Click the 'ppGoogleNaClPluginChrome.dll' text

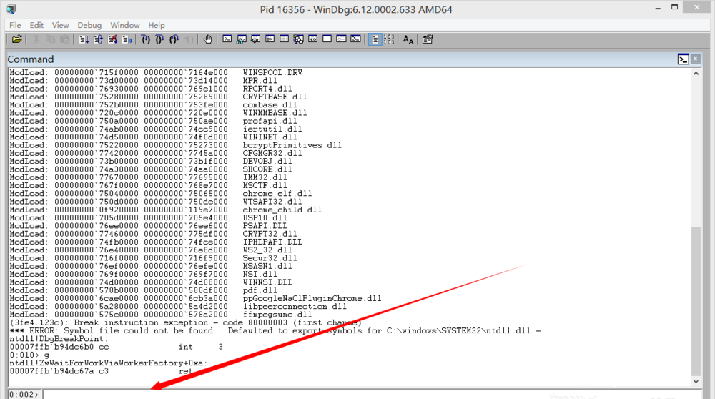[x=312, y=299]
